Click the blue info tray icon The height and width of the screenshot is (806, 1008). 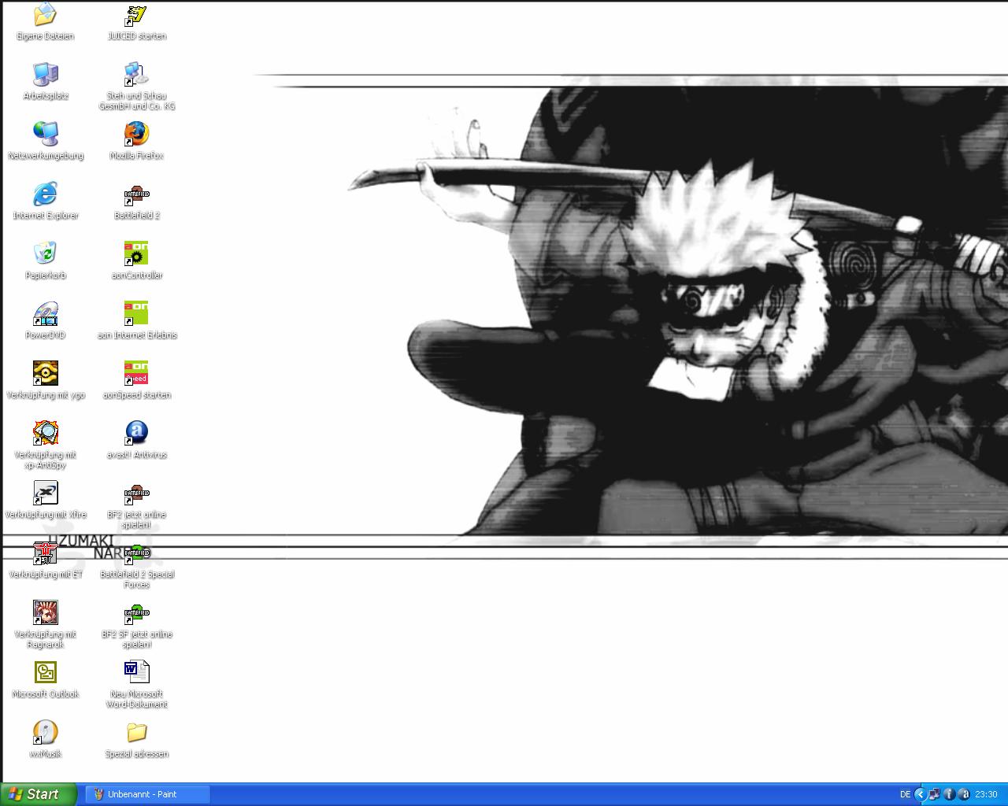(950, 795)
